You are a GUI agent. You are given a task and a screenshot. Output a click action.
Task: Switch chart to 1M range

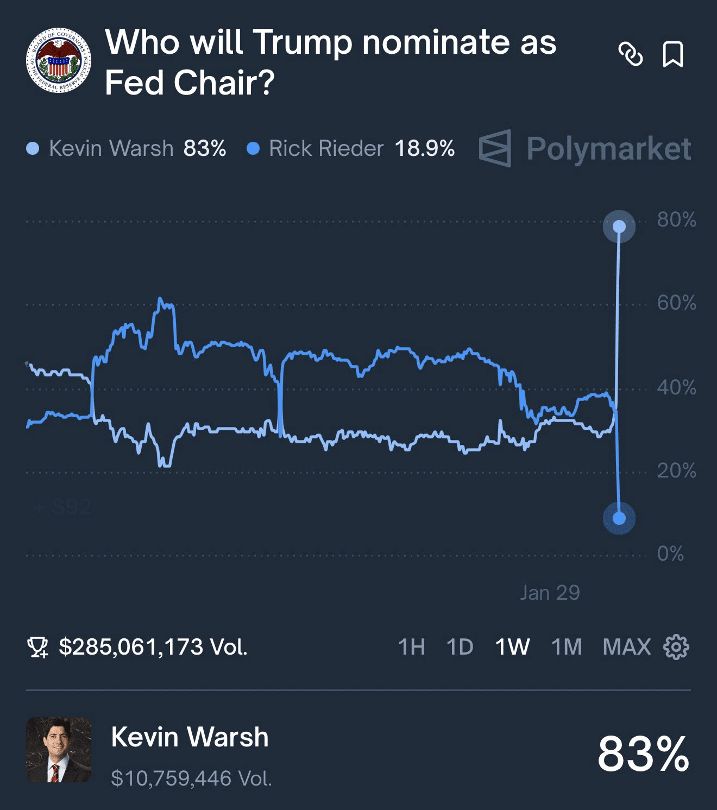point(567,647)
